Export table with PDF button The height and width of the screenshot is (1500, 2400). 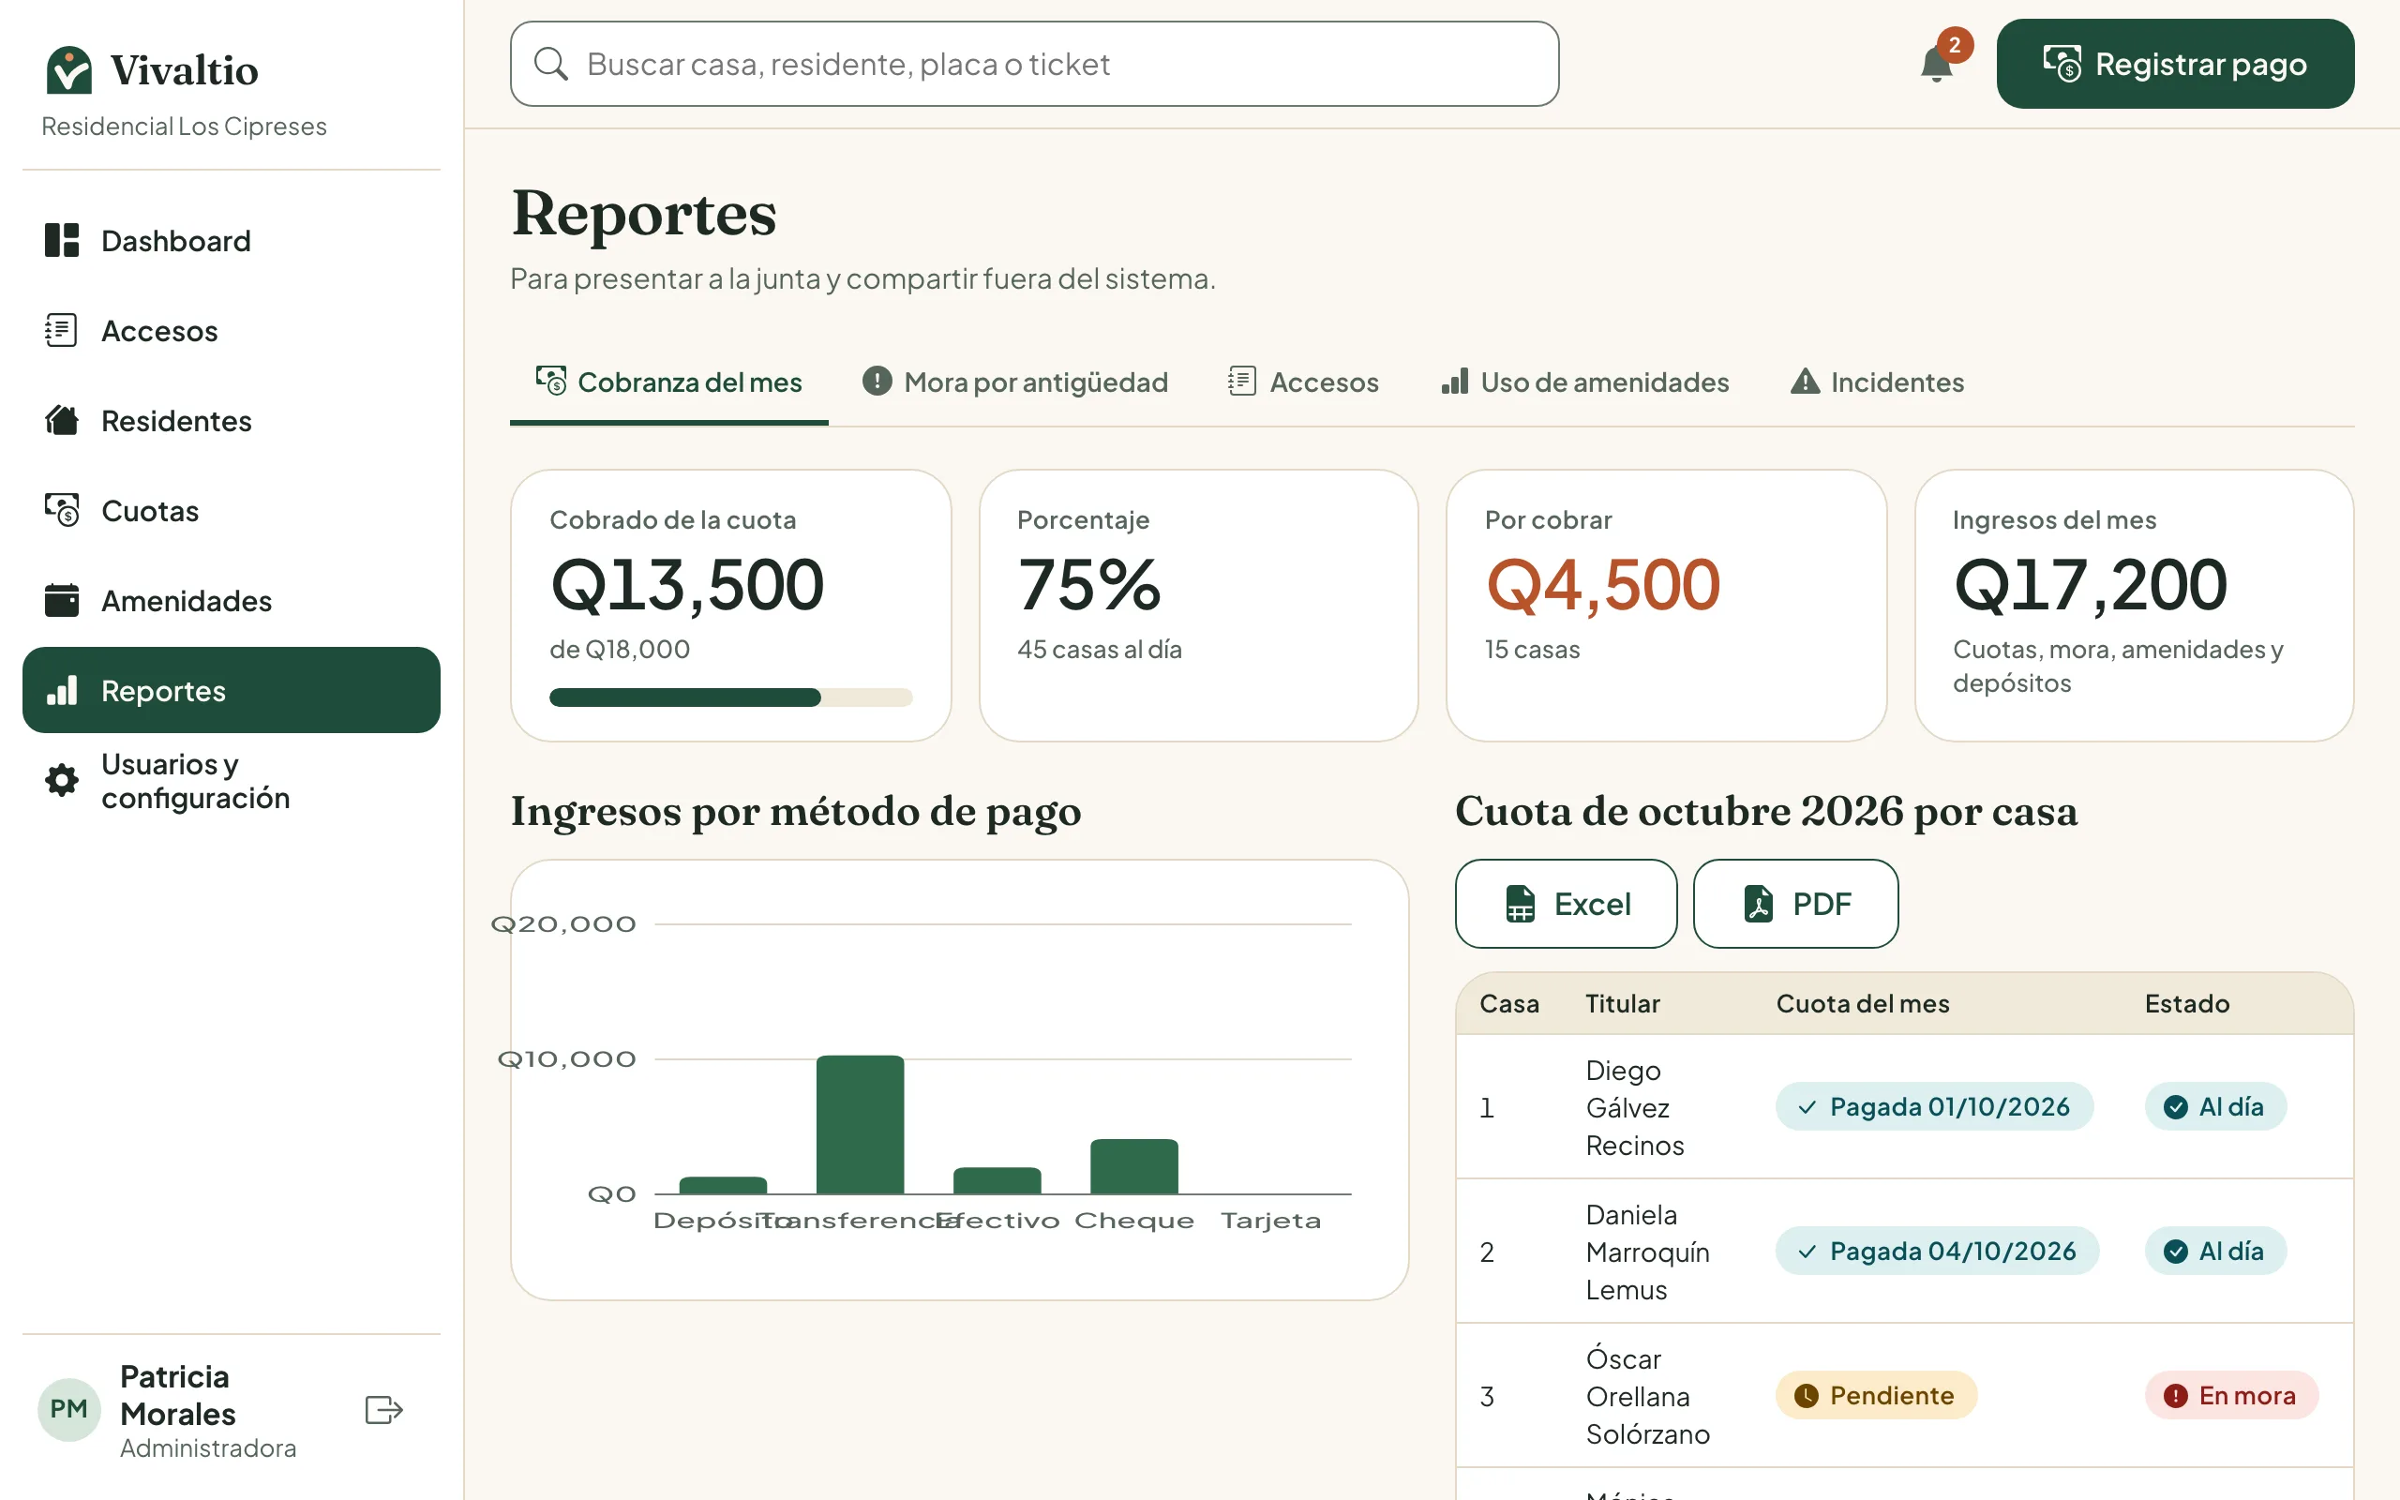[1795, 904]
